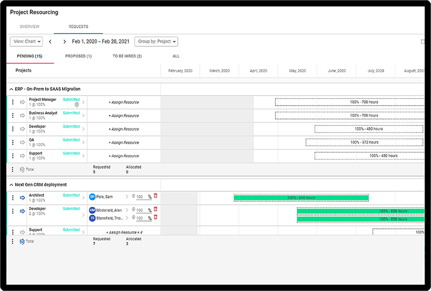The image size is (431, 291).
Task: Click the arrow icon in Business Analyst row
Action: click(x=22, y=115)
